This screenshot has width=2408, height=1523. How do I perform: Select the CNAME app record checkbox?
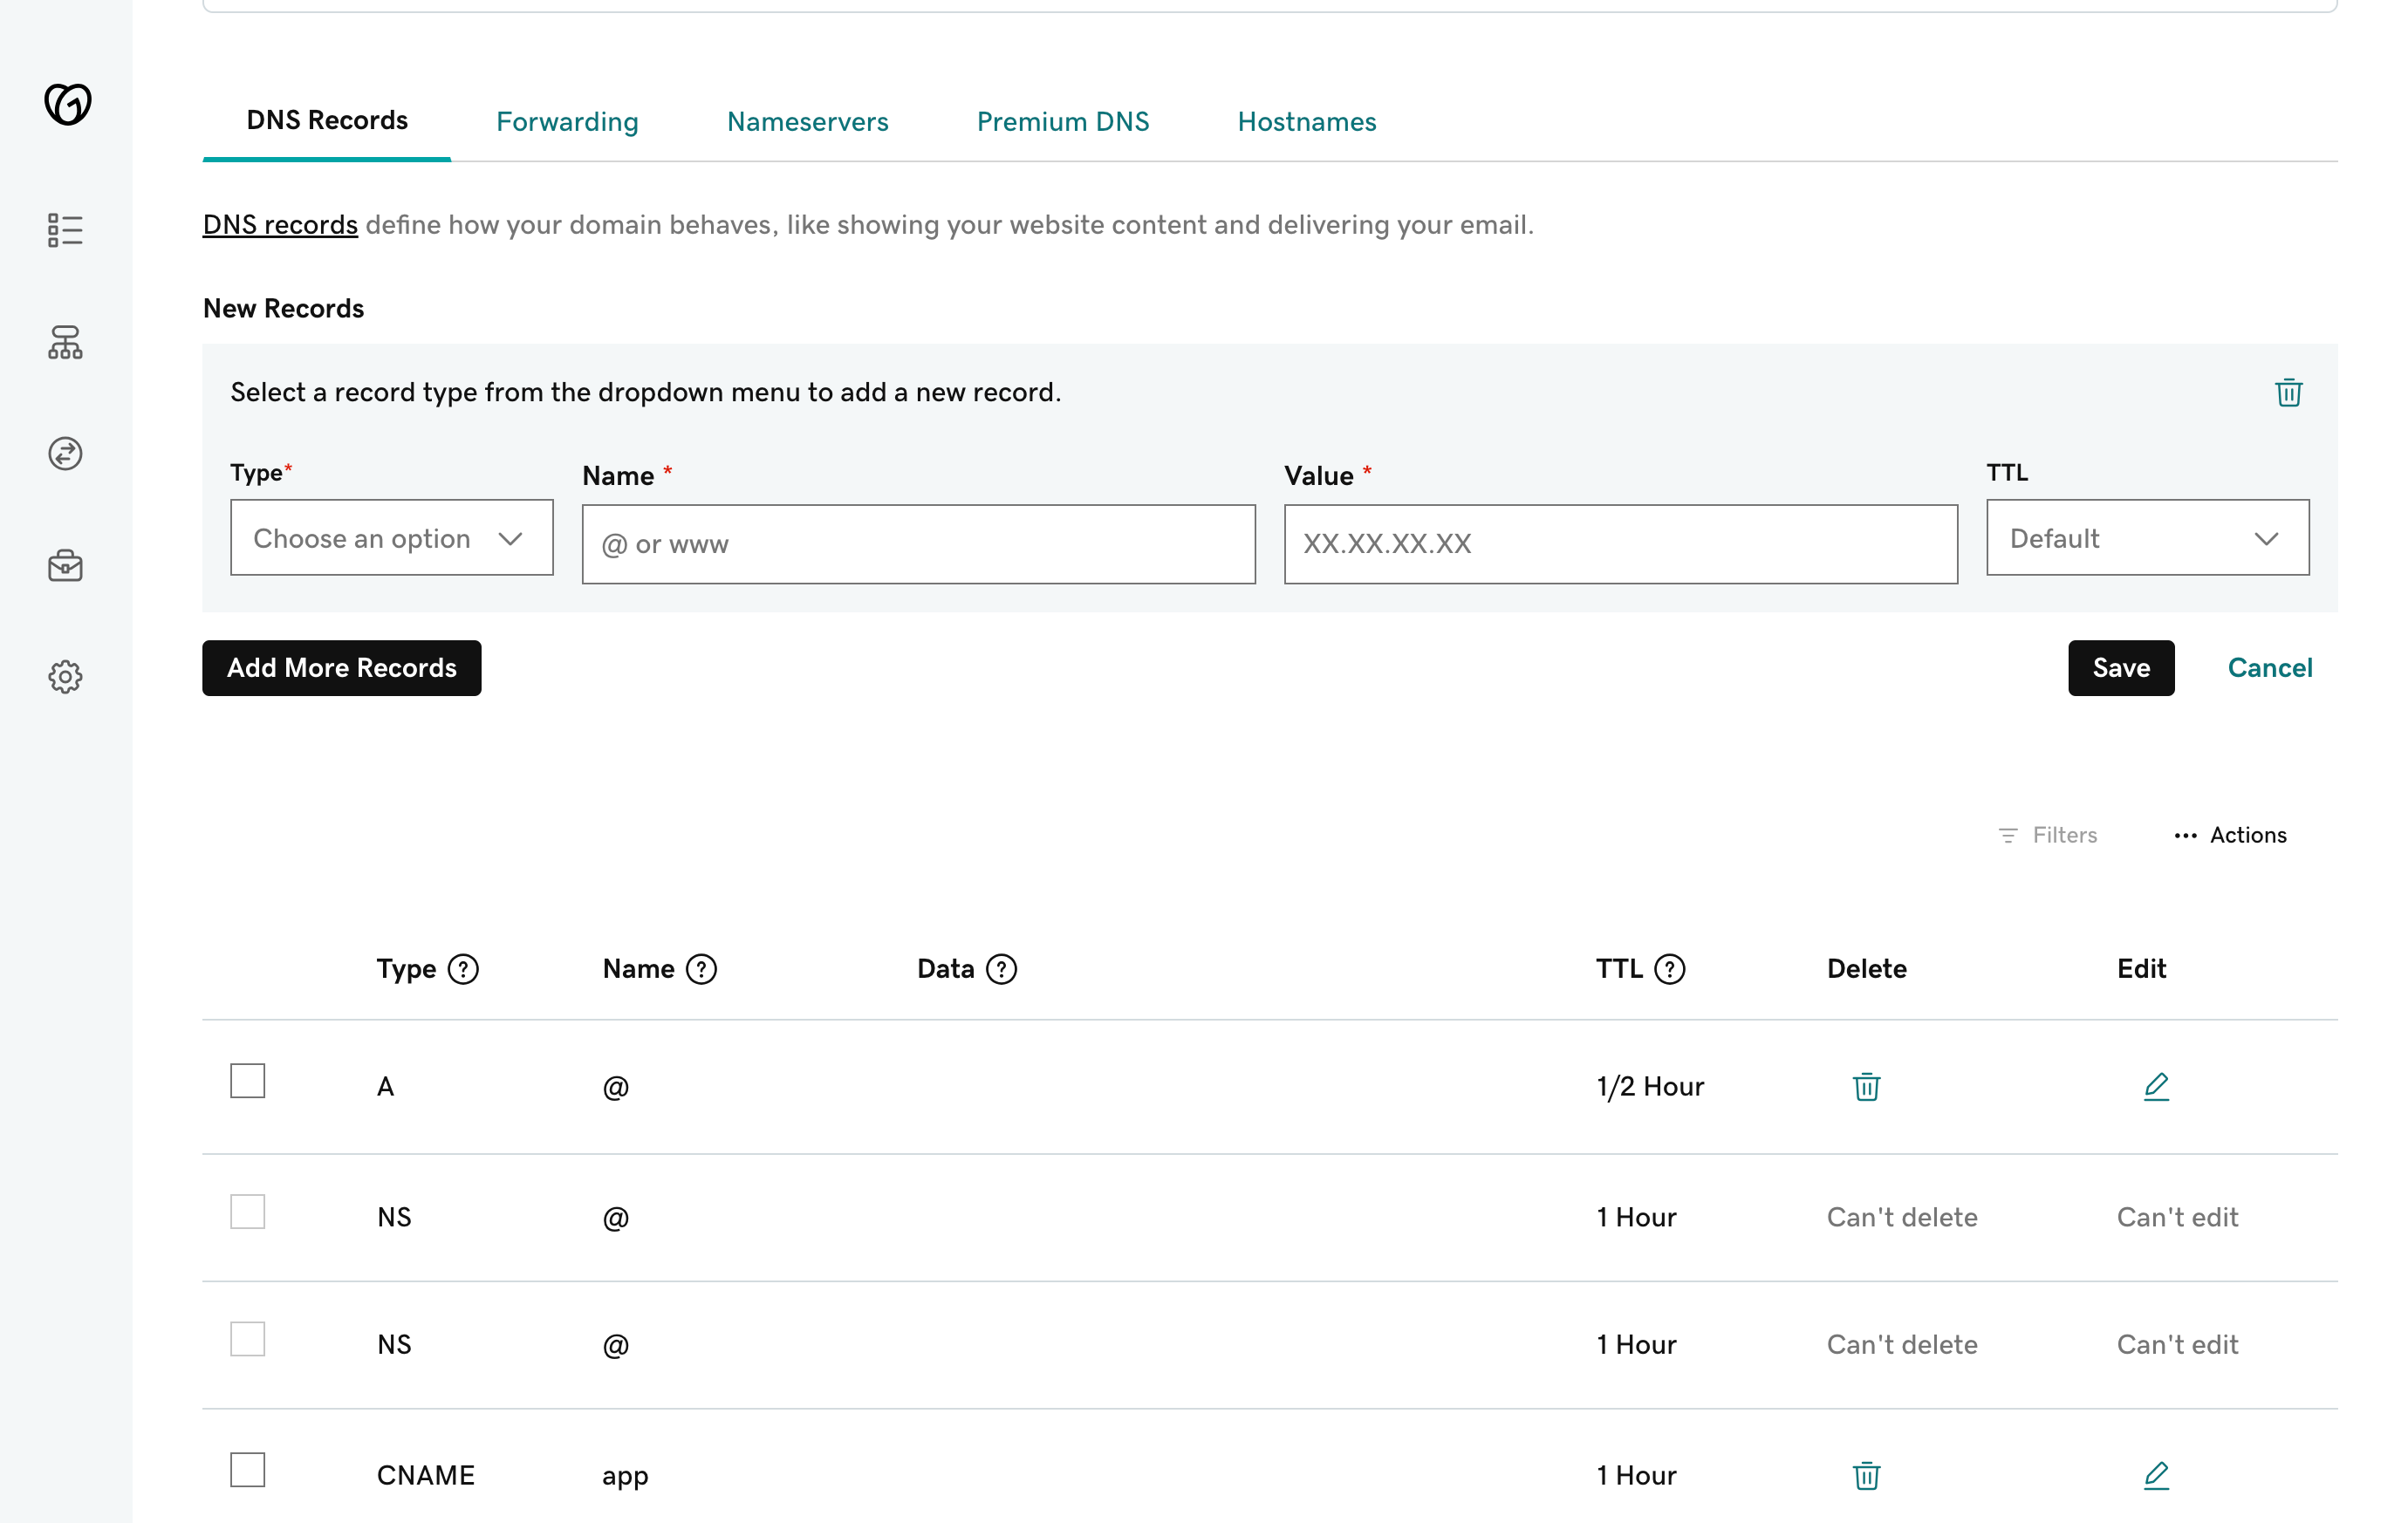click(248, 1470)
